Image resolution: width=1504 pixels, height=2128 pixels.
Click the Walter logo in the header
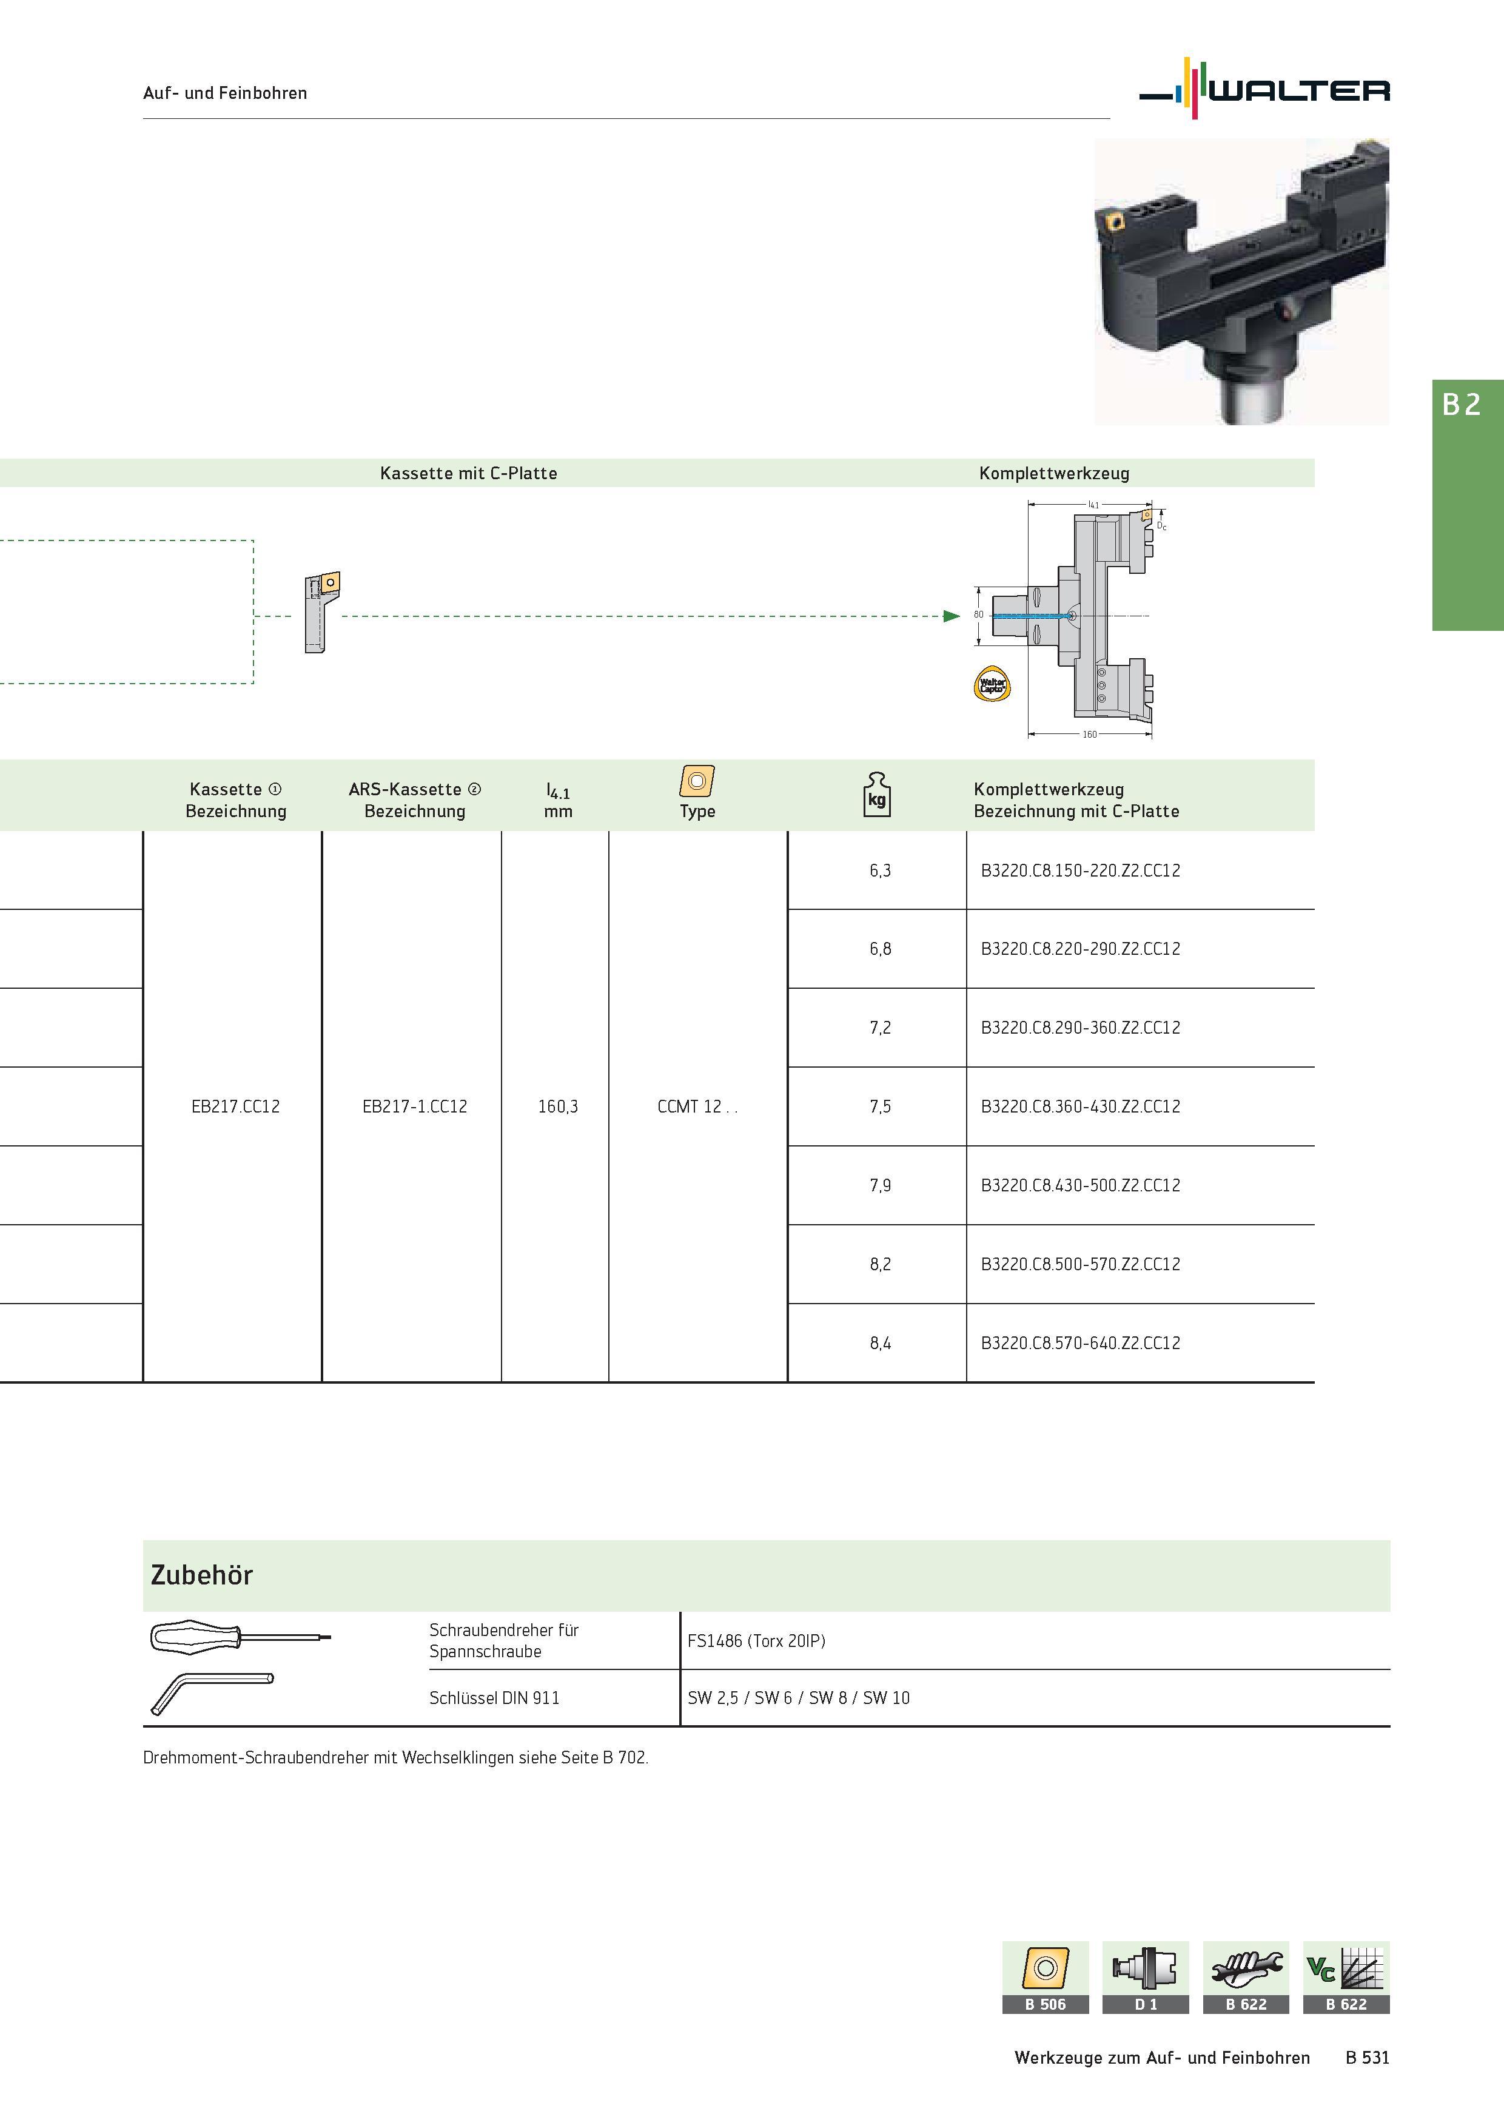[1265, 89]
